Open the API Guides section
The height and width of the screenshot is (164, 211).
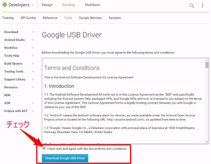(x=28, y=18)
